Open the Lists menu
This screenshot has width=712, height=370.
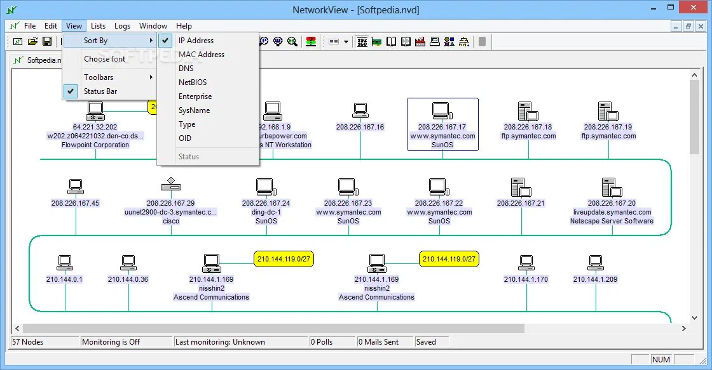pyautogui.click(x=98, y=26)
